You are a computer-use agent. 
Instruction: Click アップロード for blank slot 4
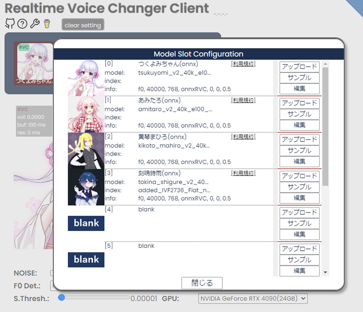tap(299, 213)
